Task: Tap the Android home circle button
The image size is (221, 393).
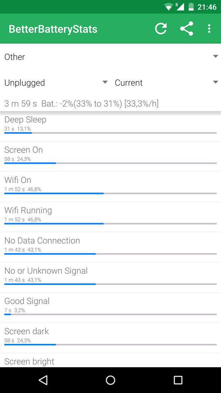Action: point(110,380)
